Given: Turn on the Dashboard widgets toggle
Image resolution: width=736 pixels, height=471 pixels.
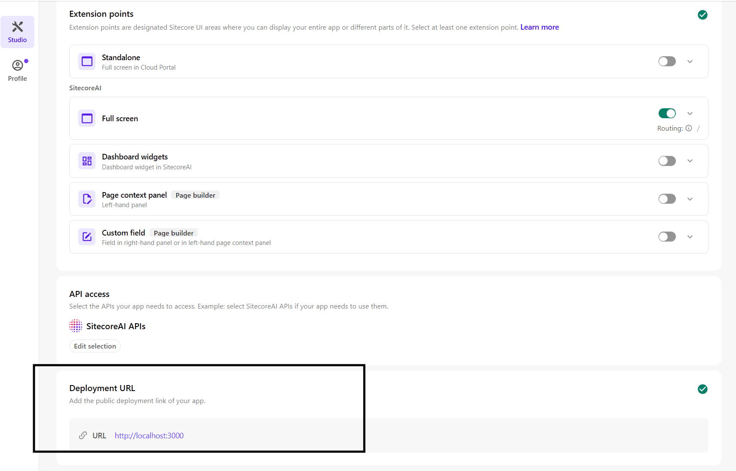Looking at the screenshot, I should coord(667,161).
